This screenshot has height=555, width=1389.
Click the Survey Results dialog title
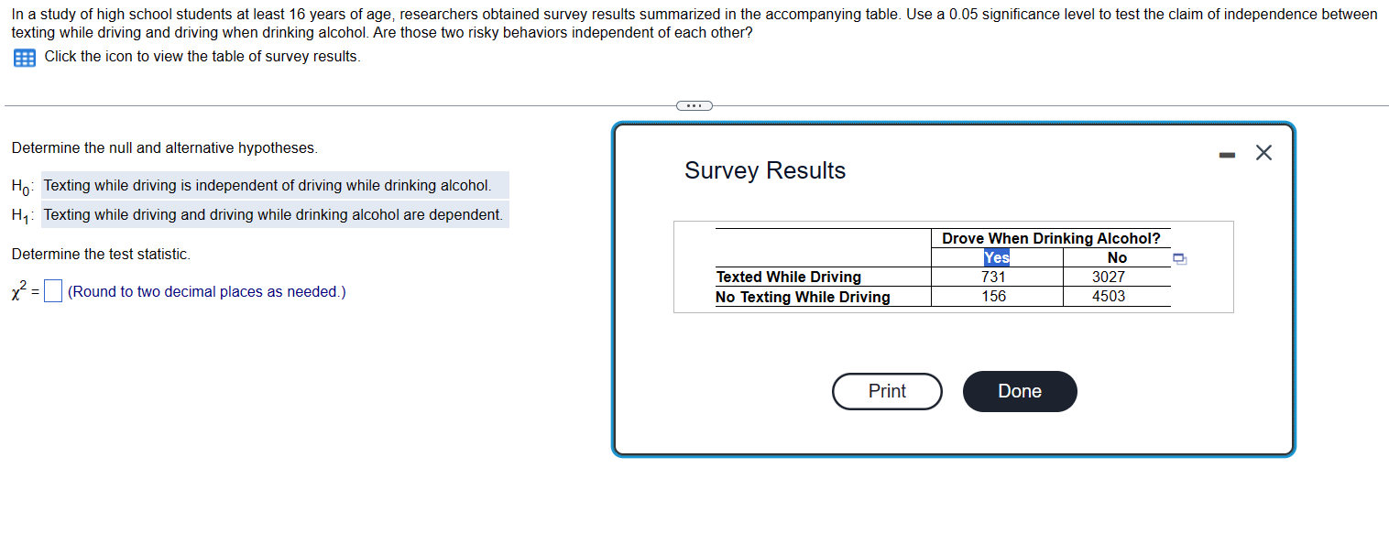pos(764,170)
